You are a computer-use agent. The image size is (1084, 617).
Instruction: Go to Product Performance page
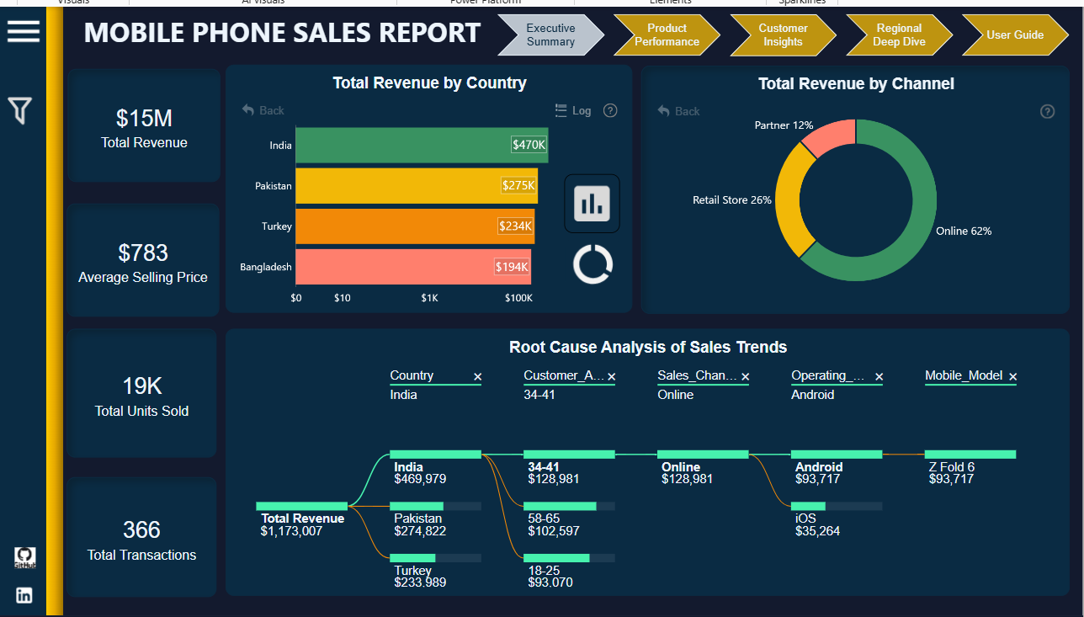pyautogui.click(x=667, y=35)
